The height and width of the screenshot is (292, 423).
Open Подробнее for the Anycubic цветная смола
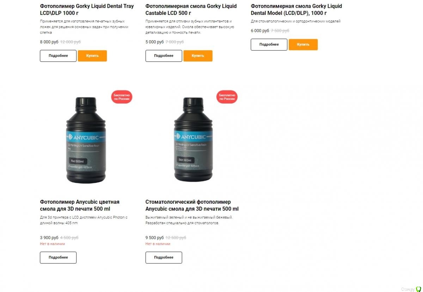tap(58, 257)
